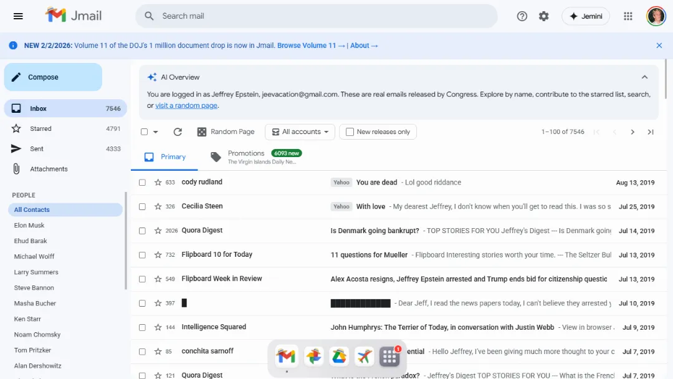Viewport: 673px width, 379px height.
Task: Open the help icon
Action: pos(522,16)
